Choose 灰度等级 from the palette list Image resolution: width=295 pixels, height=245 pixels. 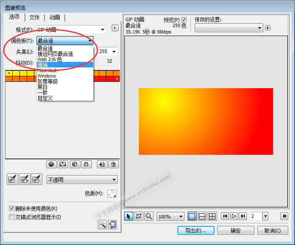47,81
